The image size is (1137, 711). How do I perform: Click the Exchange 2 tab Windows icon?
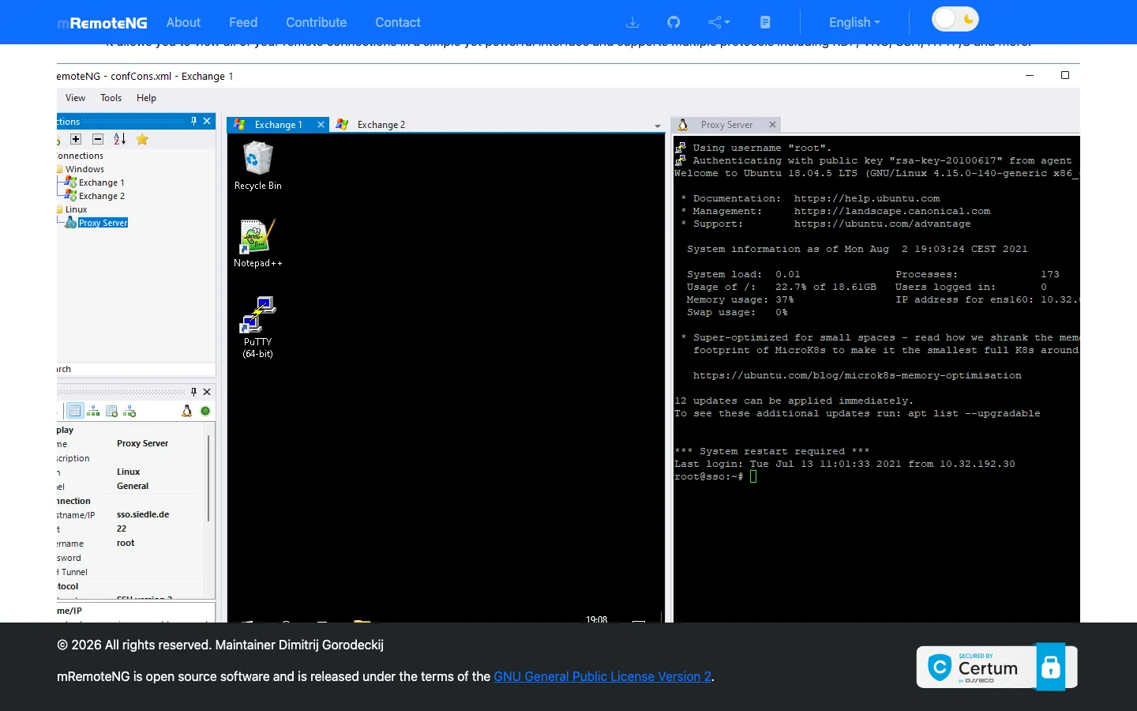click(342, 125)
